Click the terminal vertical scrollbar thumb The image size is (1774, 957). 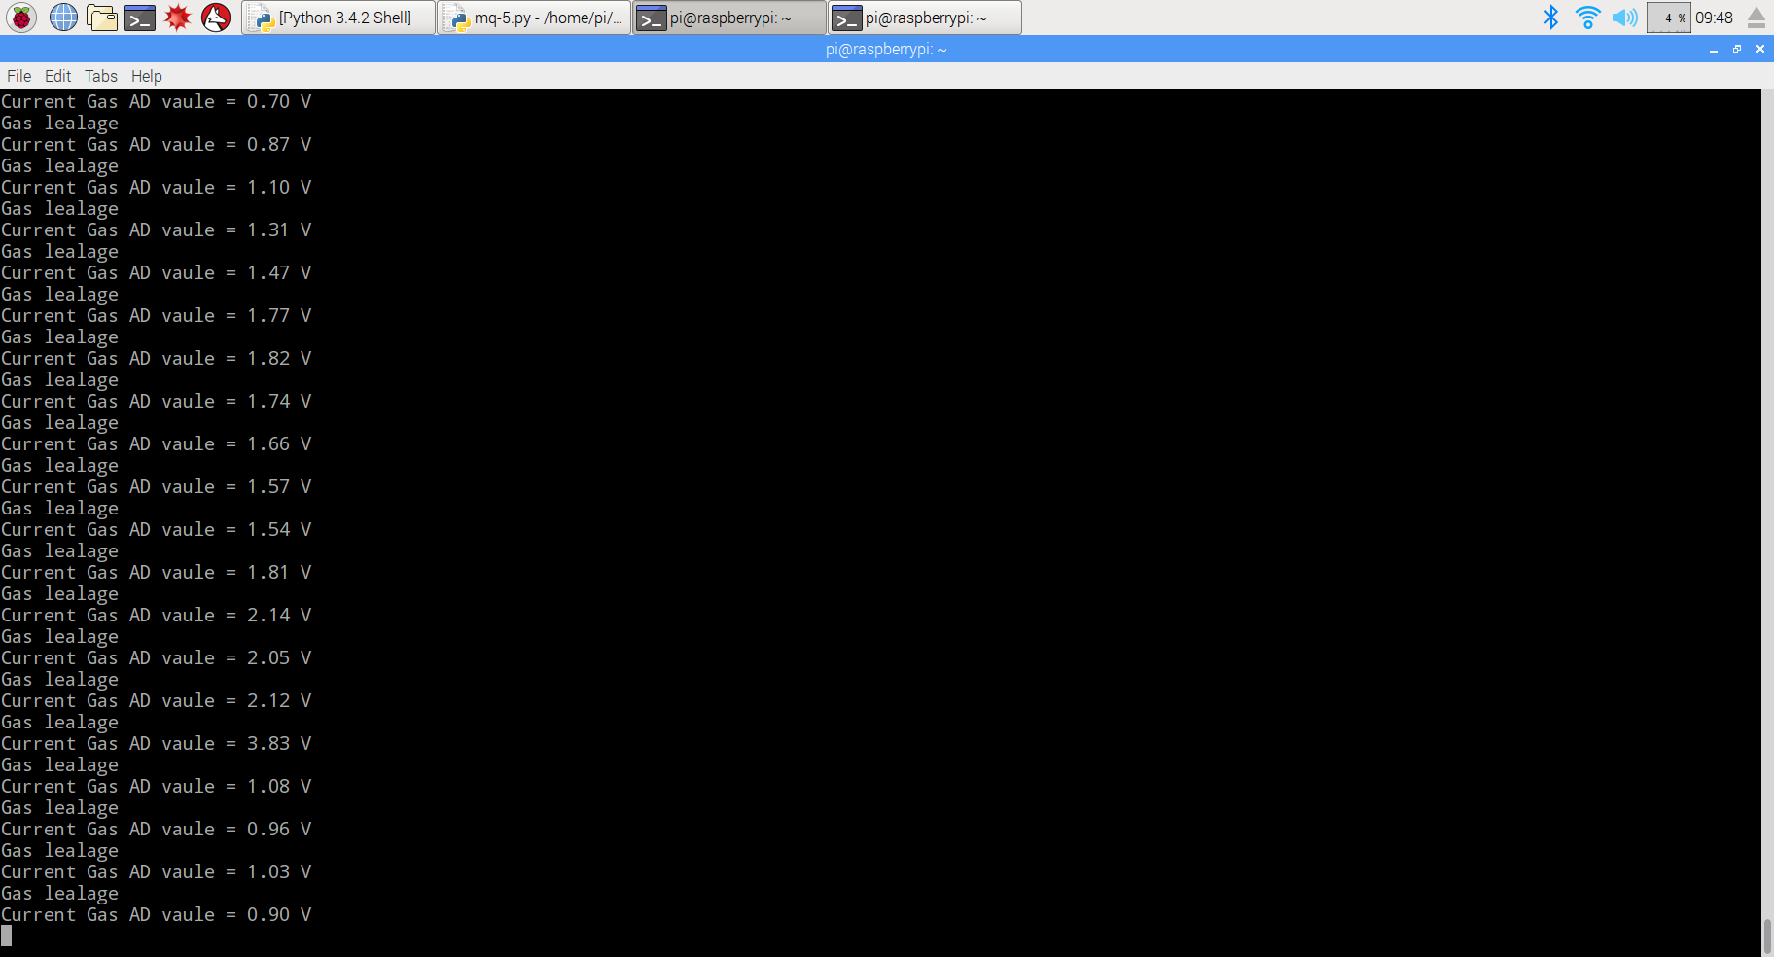click(x=1767, y=938)
